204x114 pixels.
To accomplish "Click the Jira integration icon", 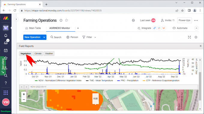I will tap(154, 28).
